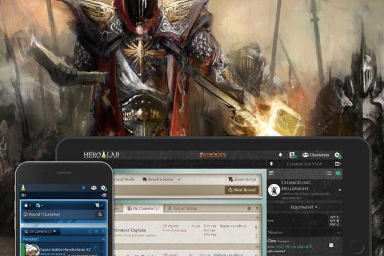Select the Privateer Captain row
This screenshot has height=256, width=384.
click(186, 231)
